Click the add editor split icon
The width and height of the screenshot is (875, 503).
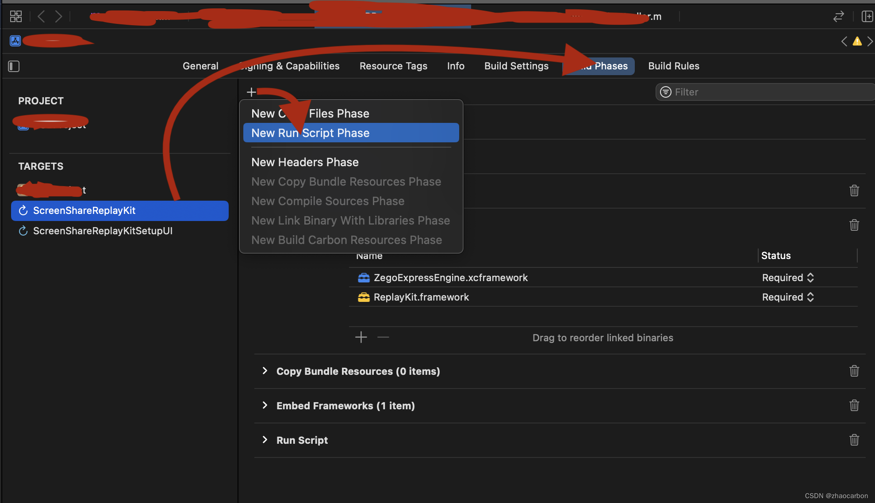867,16
